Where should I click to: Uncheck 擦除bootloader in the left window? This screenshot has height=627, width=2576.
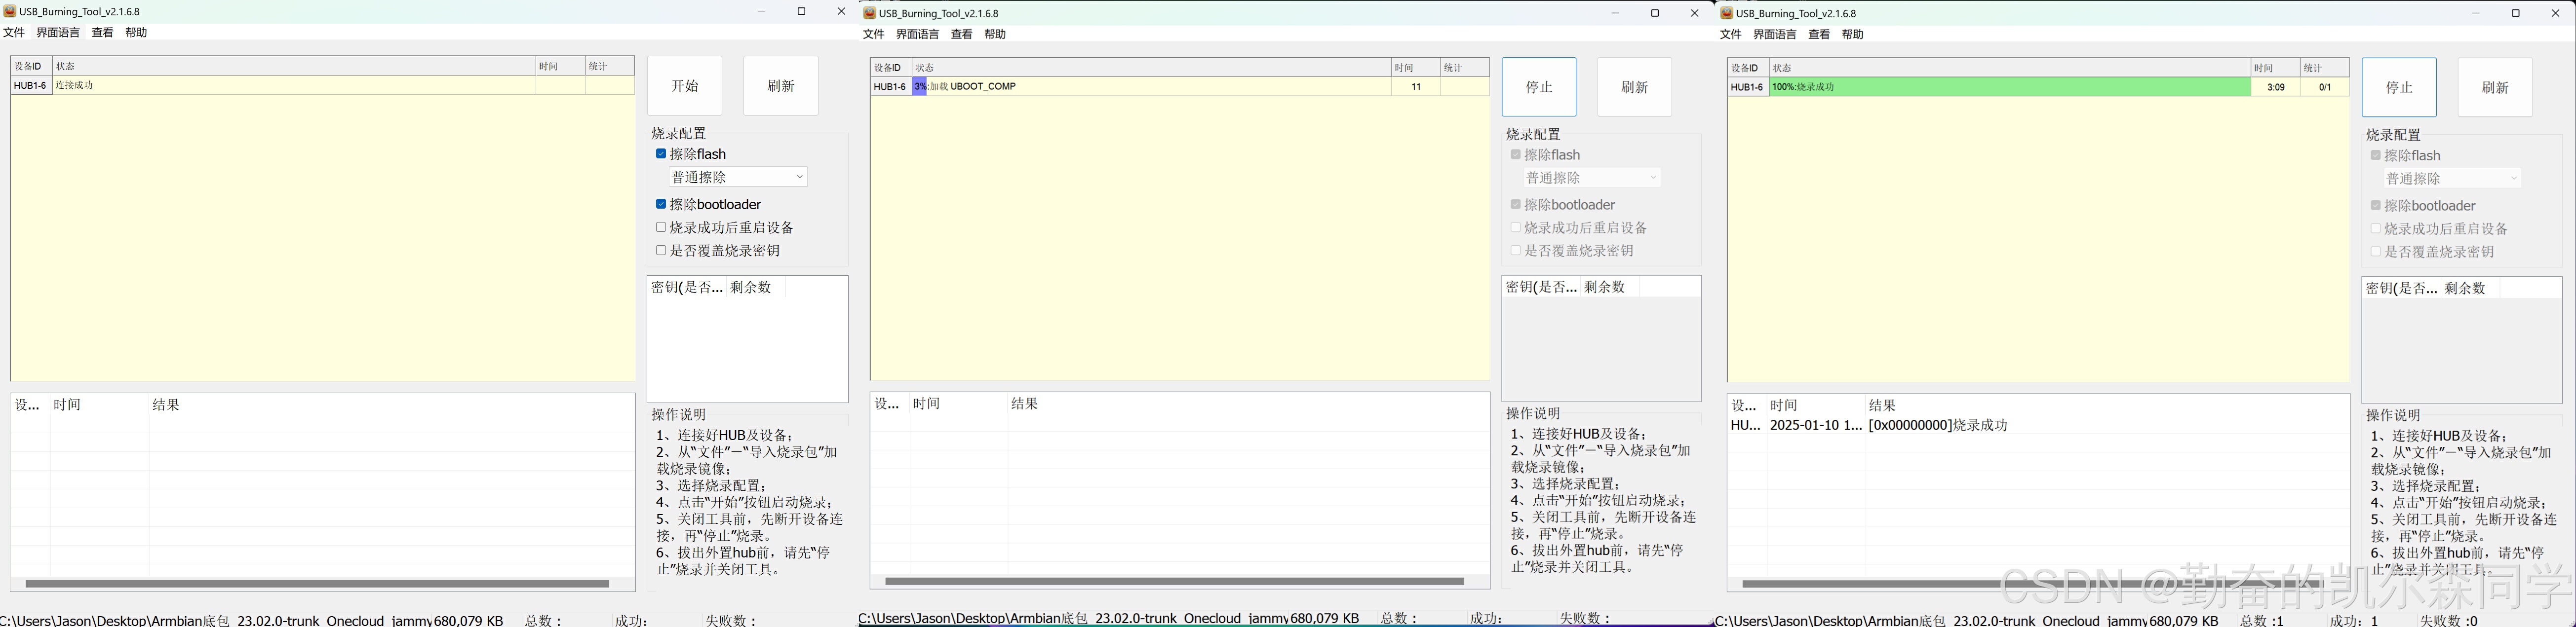pyautogui.click(x=661, y=204)
